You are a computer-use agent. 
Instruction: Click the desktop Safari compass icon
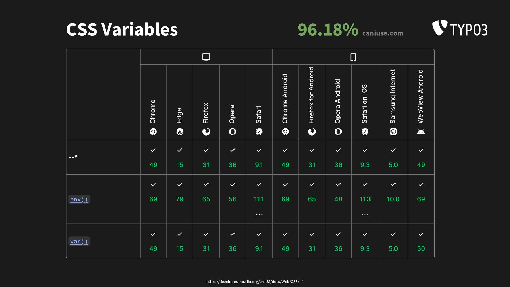pyautogui.click(x=259, y=132)
